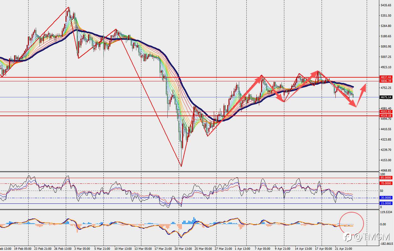Click the 5351.50 price scale value
The image size is (394, 251).
[386, 16]
